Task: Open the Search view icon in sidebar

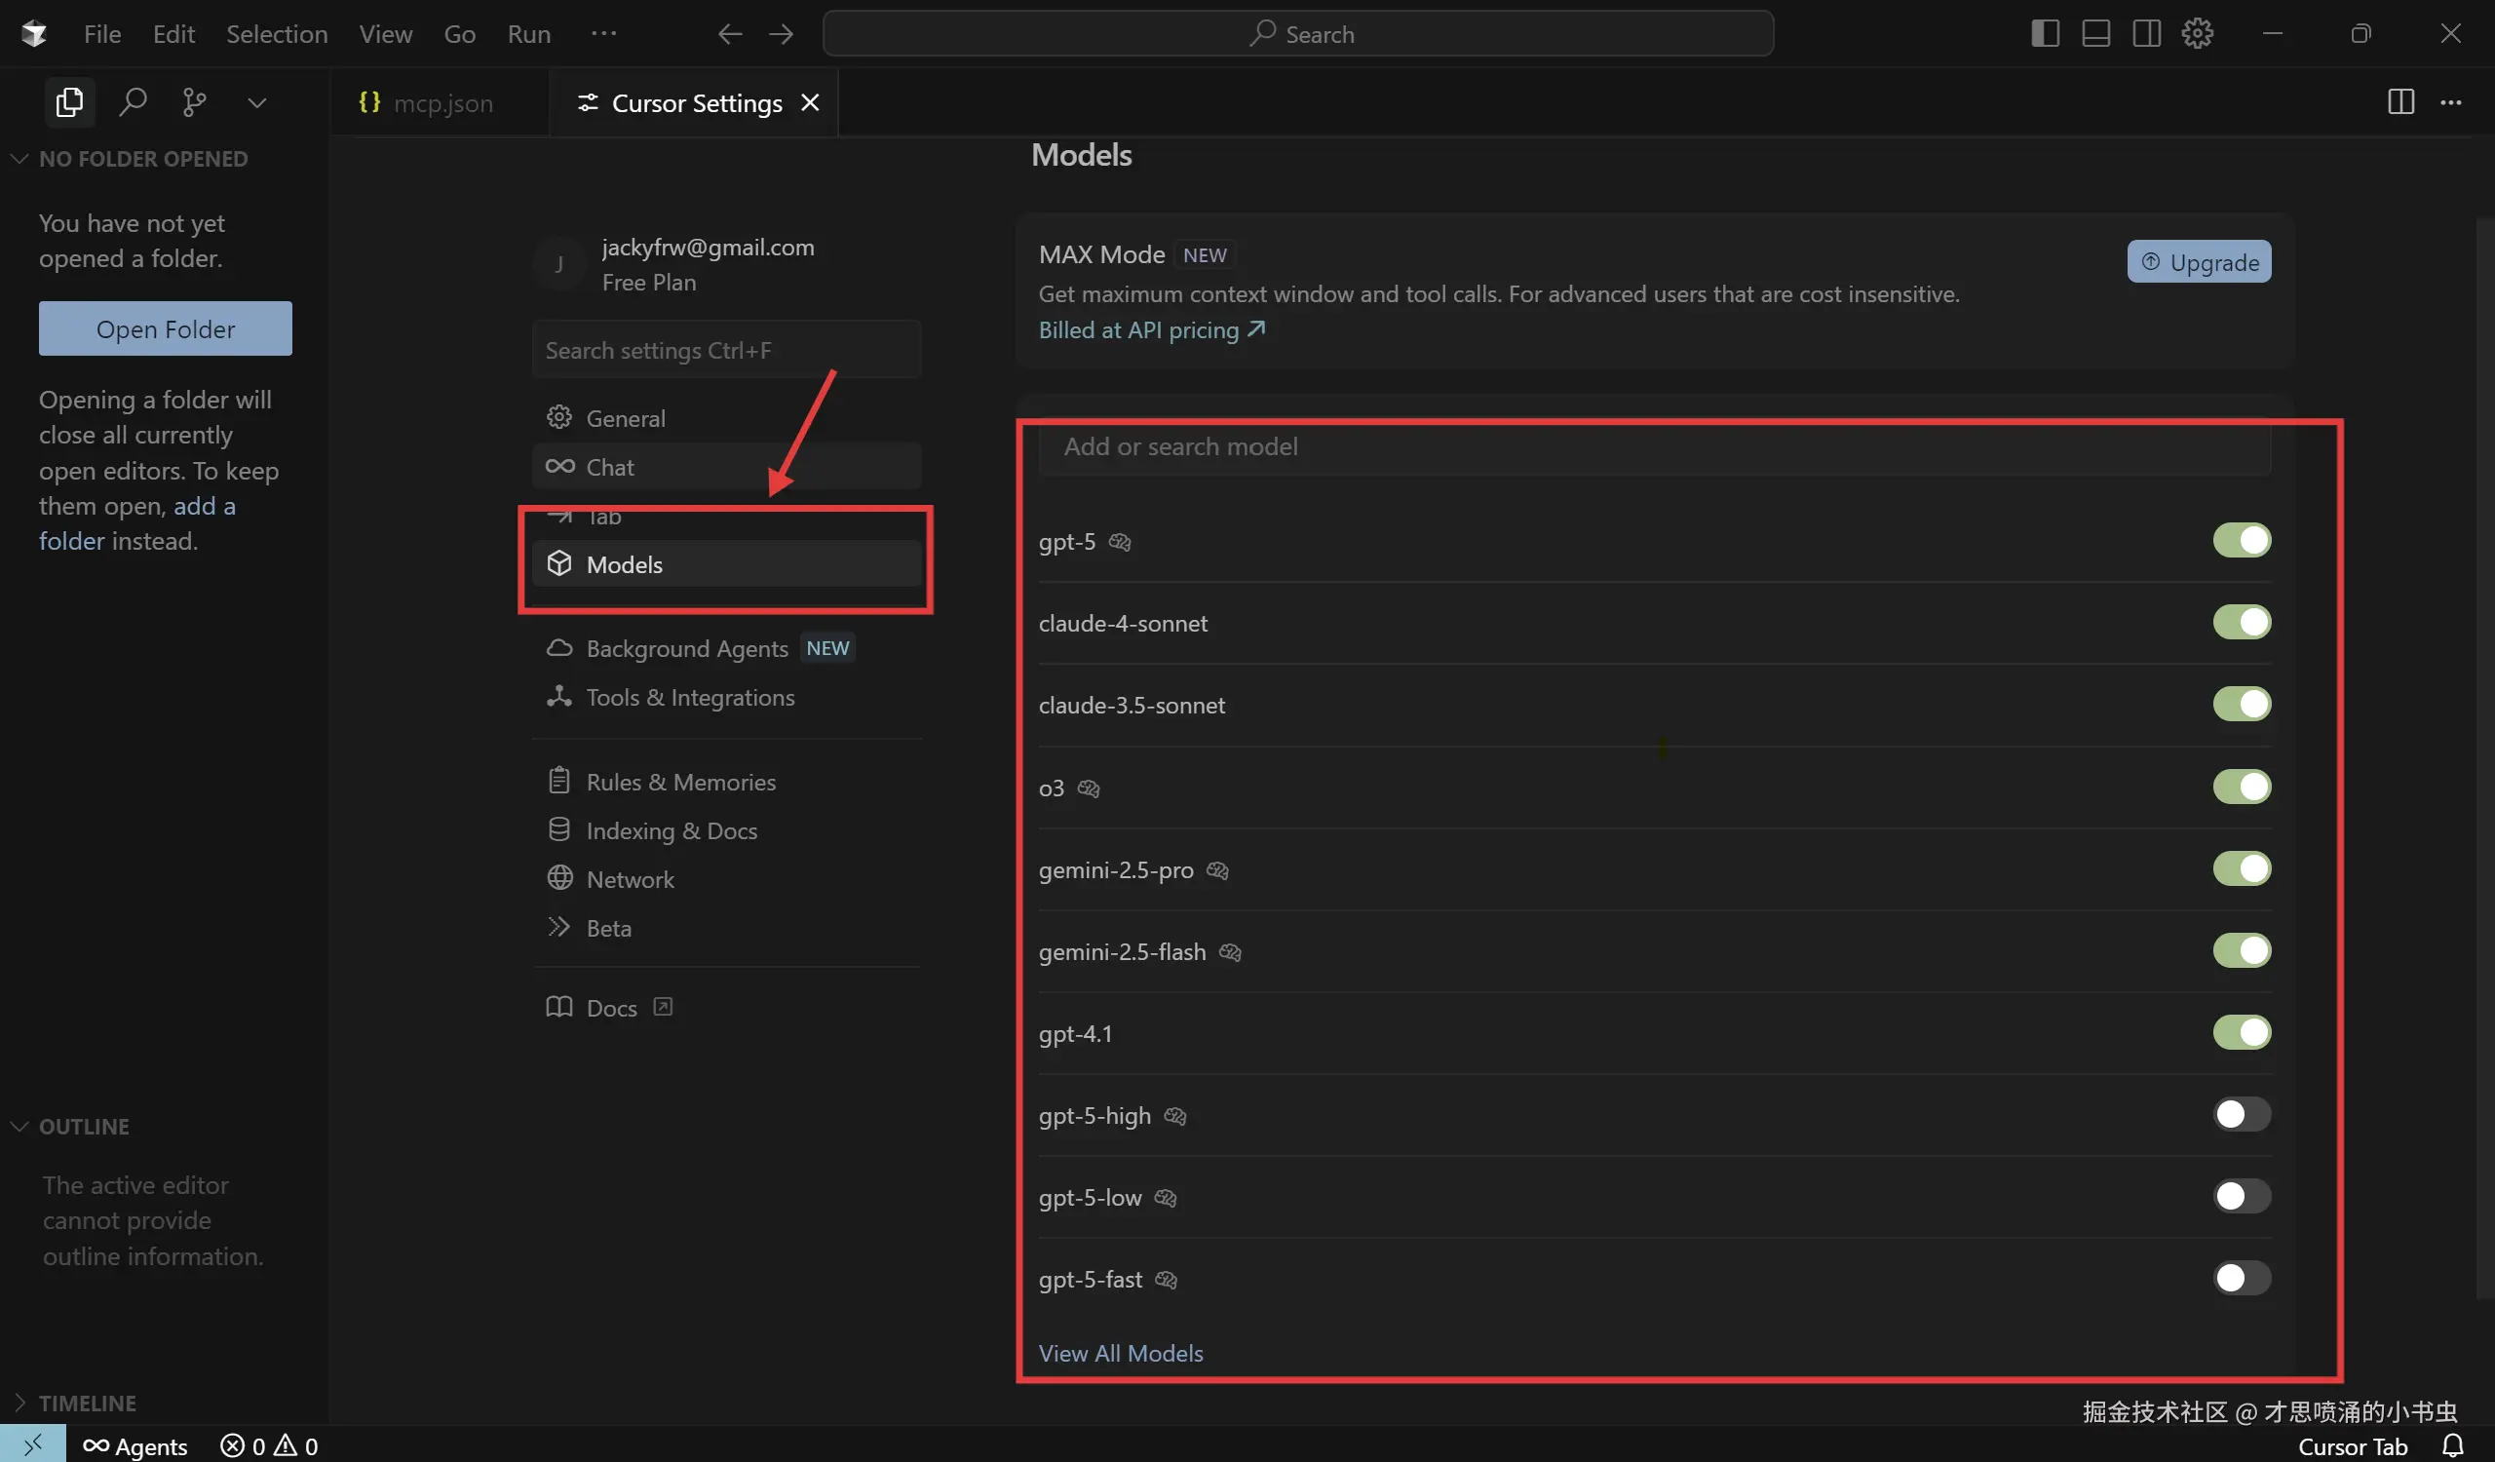Action: pyautogui.click(x=133, y=102)
